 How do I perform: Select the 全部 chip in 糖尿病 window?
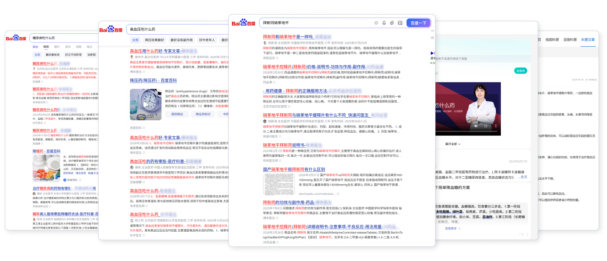(x=37, y=55)
